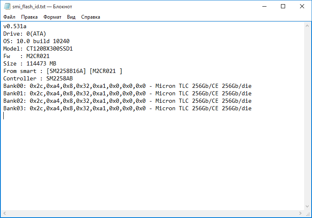312x218 pixels.
Task: Click the window corner size grip
Action: point(307,213)
